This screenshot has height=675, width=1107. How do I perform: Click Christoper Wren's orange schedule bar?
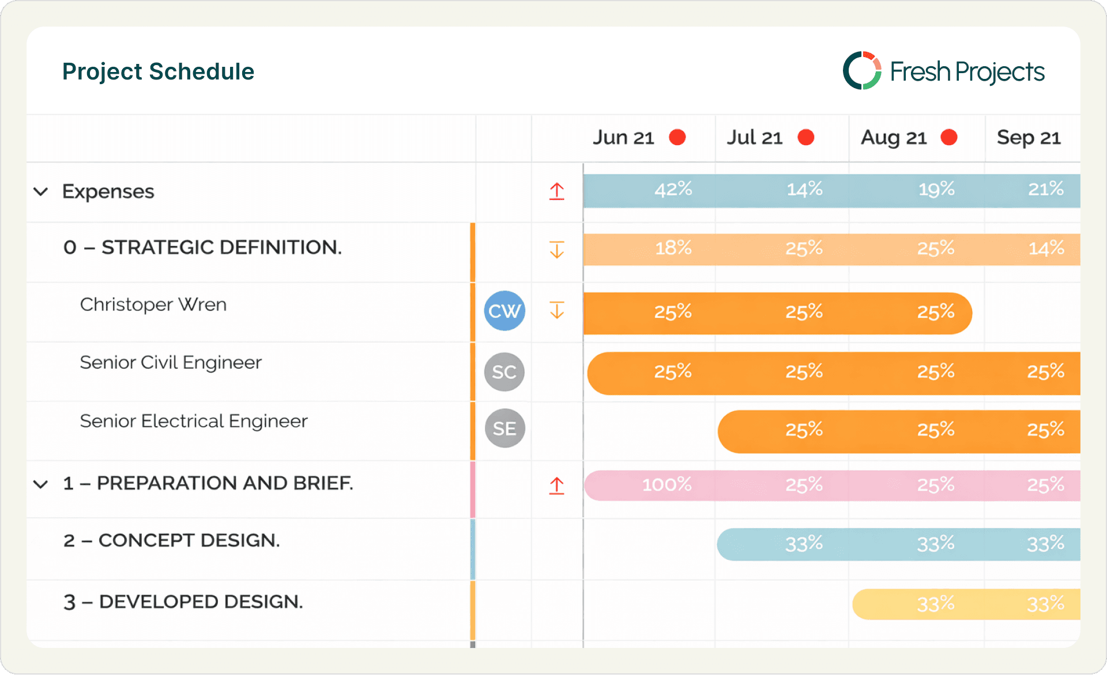pyautogui.click(x=777, y=313)
